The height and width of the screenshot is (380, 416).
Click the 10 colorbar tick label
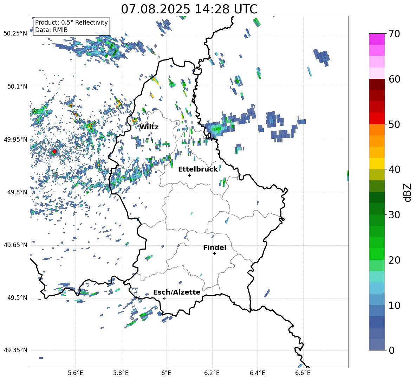coord(394,305)
